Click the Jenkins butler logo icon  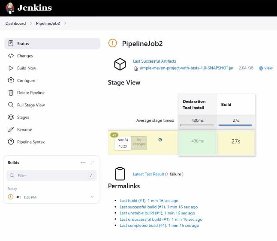coord(10,8)
